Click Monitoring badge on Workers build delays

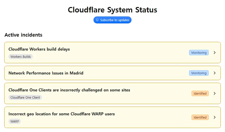pos(199,53)
